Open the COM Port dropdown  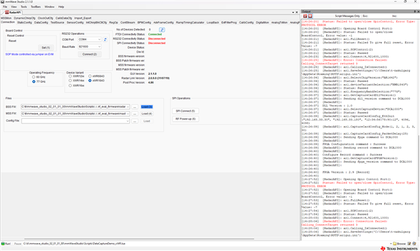[x=99, y=39]
